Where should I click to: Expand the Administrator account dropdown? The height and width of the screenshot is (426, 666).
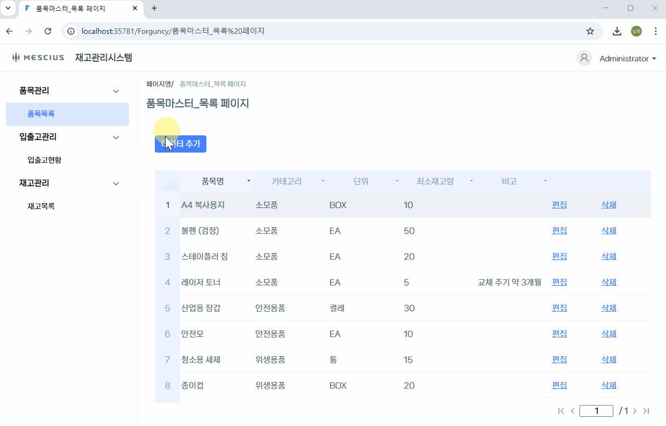click(x=654, y=59)
